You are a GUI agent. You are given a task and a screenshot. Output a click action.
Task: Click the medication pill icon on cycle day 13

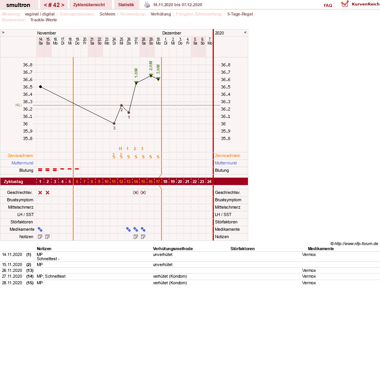[x=129, y=230]
